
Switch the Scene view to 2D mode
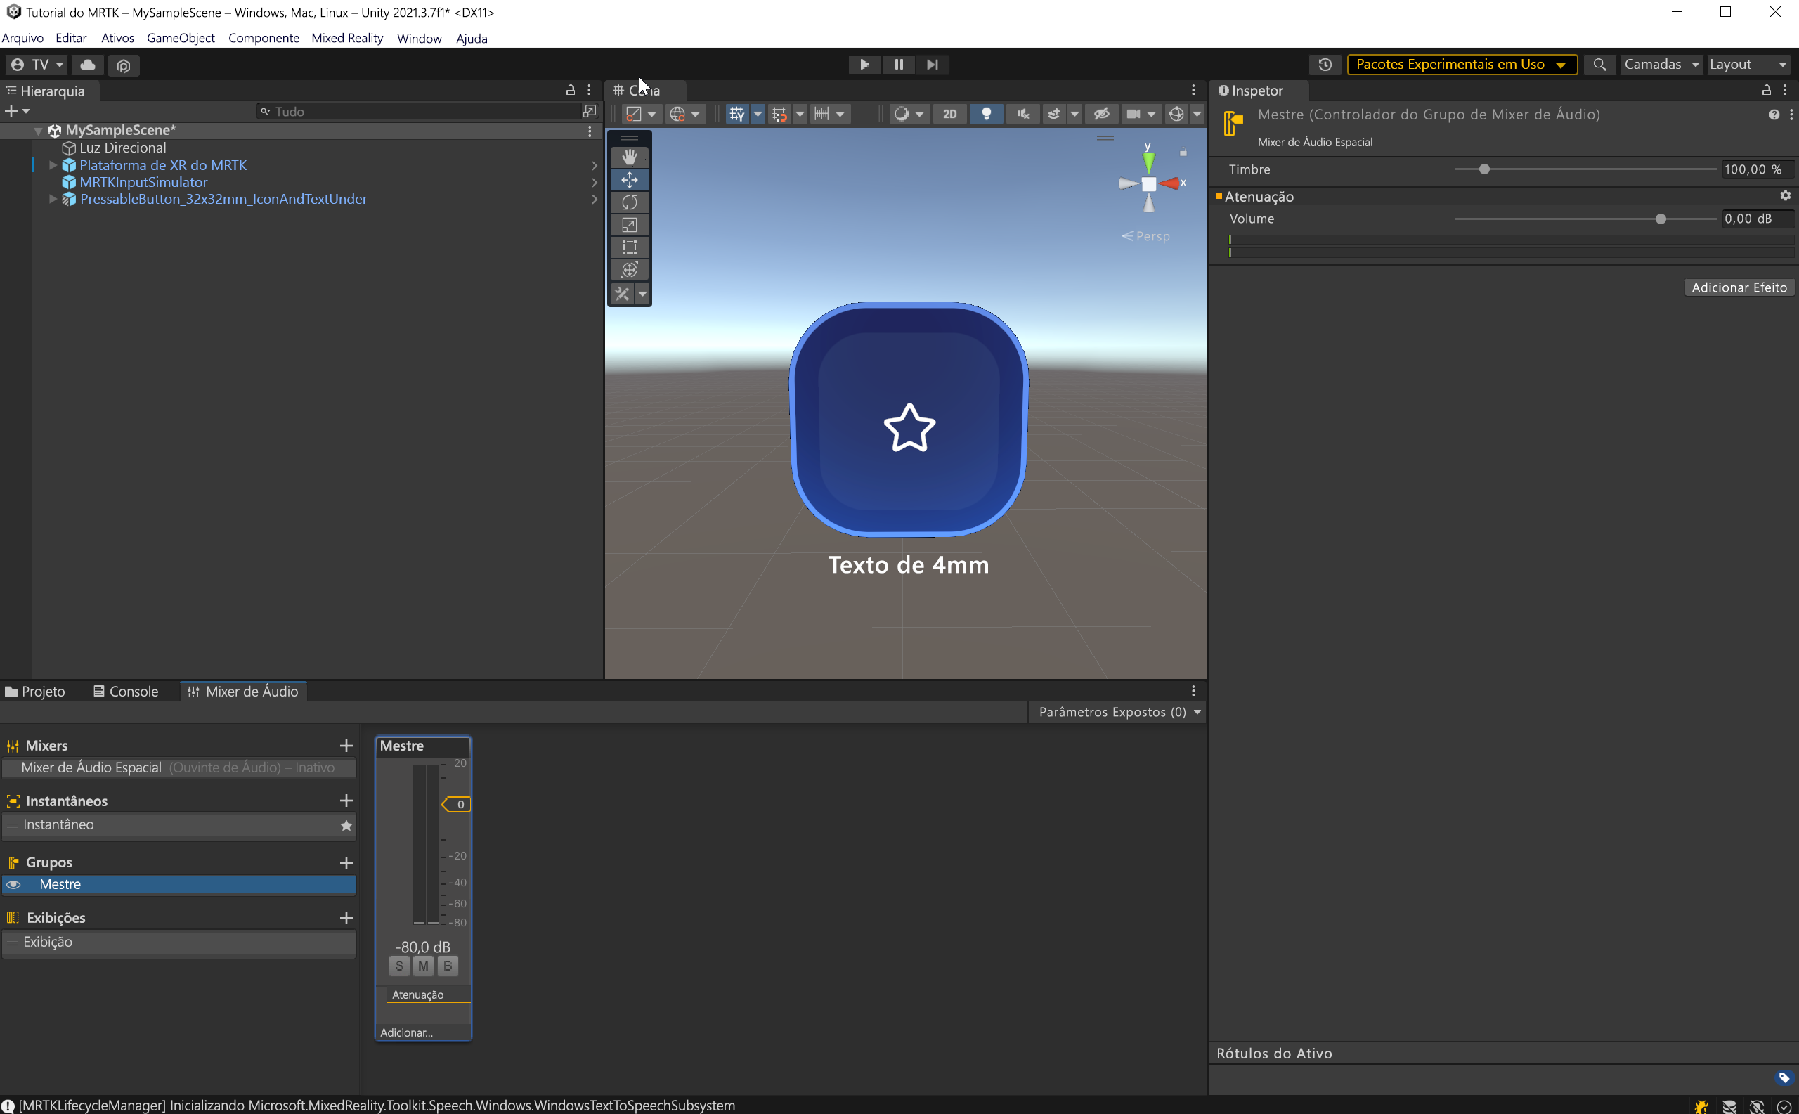[x=949, y=113]
